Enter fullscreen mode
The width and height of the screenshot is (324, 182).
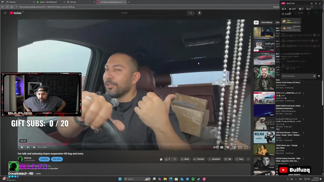click(246, 147)
